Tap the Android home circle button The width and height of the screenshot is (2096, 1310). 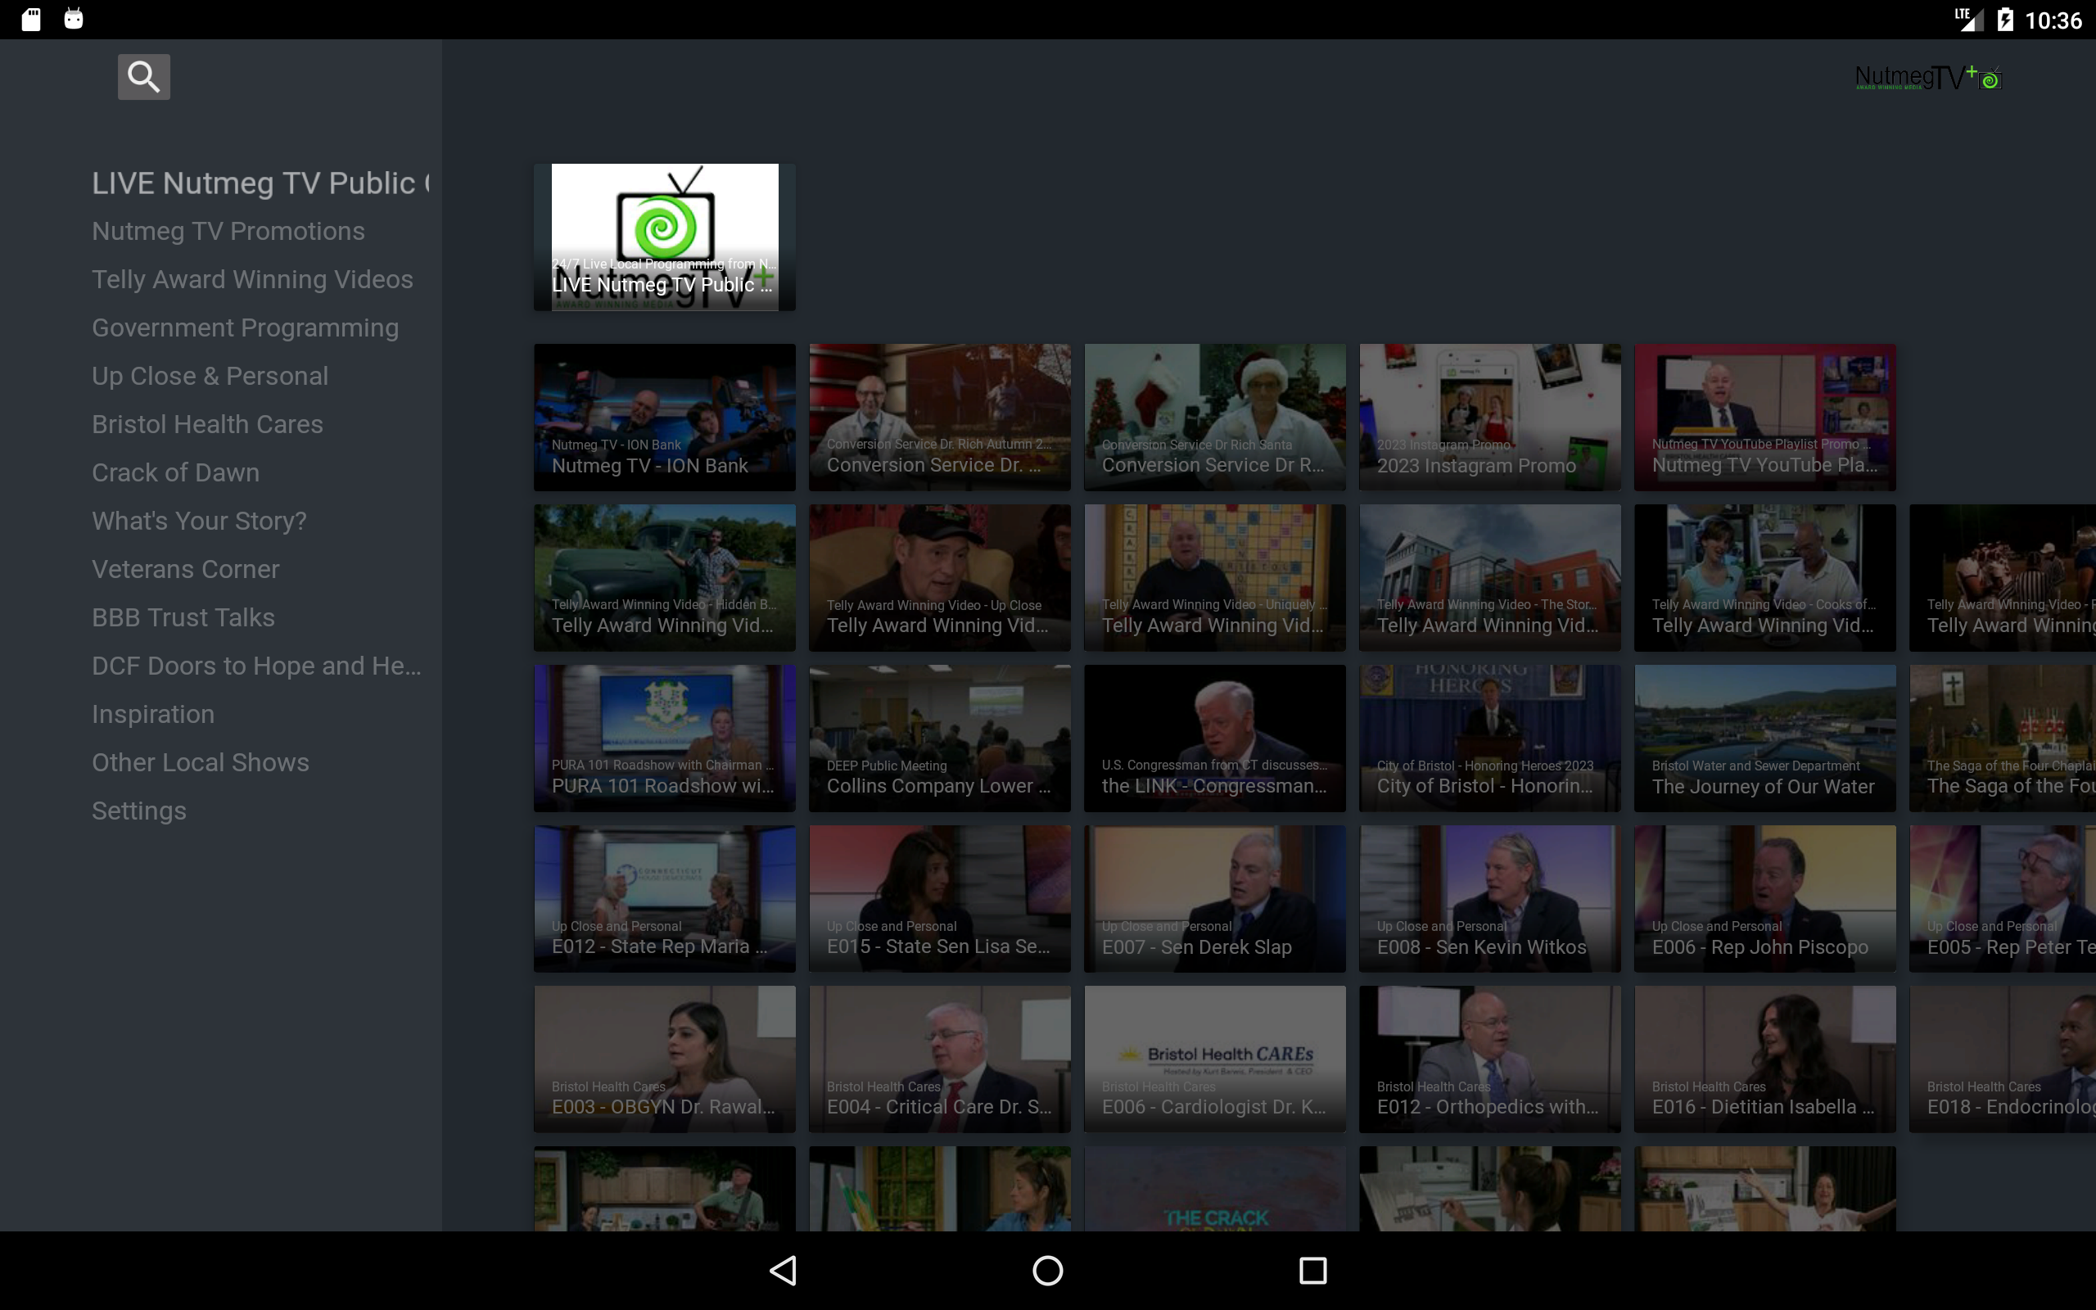(1047, 1270)
